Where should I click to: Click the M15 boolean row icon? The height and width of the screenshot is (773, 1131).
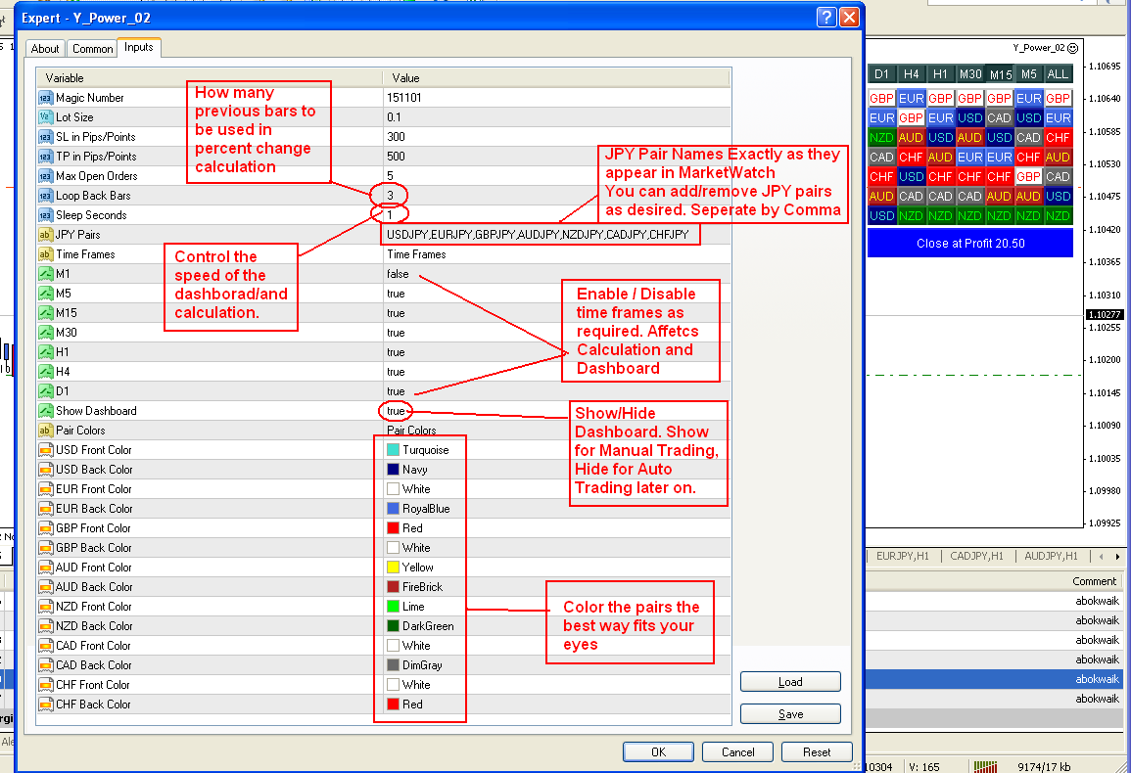coord(45,312)
